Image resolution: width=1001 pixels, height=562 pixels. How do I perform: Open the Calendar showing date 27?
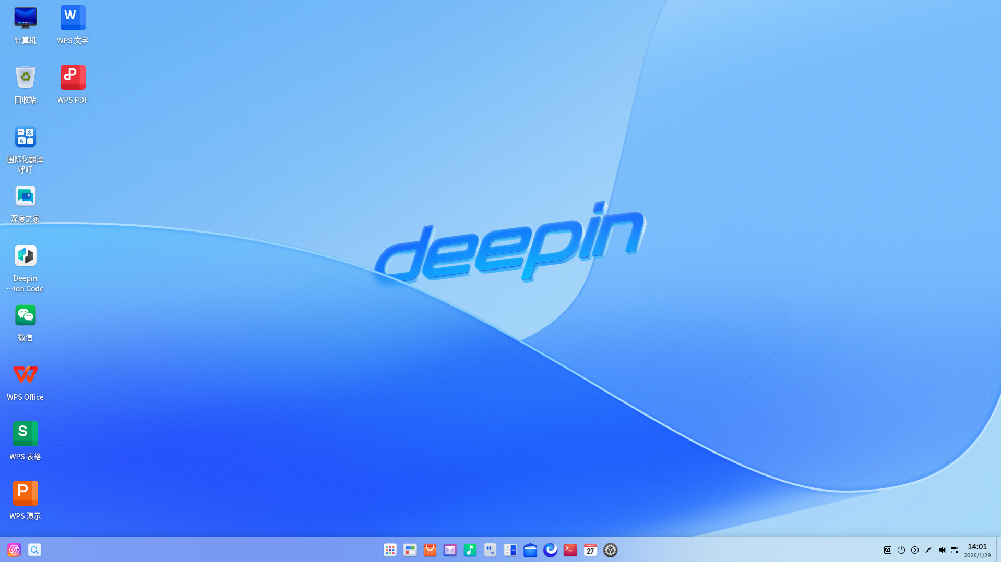coord(590,550)
